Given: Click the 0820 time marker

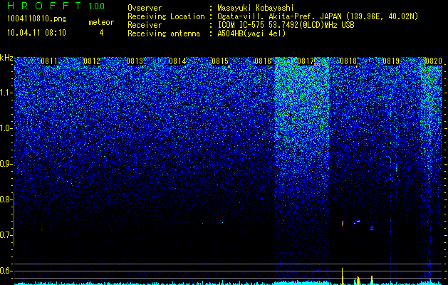Looking at the screenshot, I should click(x=434, y=61).
